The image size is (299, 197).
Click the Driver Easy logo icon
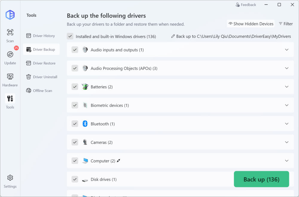coord(10,15)
